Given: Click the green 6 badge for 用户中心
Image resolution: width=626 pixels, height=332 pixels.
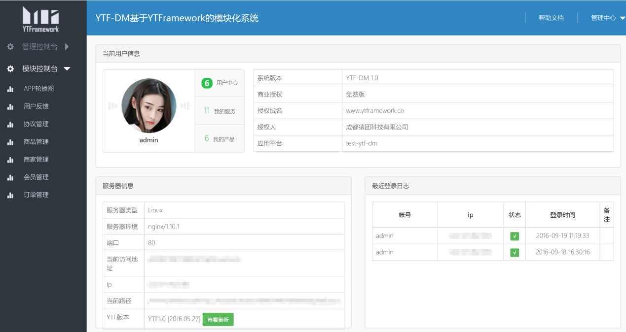Looking at the screenshot, I should tap(207, 83).
